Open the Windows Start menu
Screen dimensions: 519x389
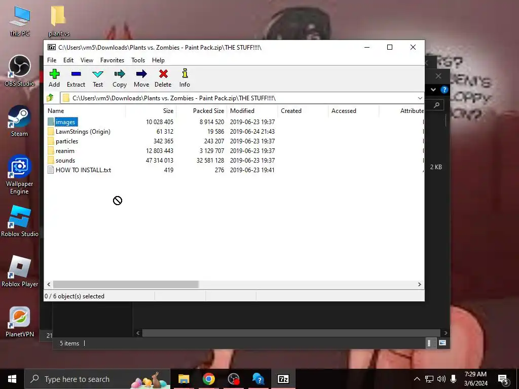tap(12, 379)
